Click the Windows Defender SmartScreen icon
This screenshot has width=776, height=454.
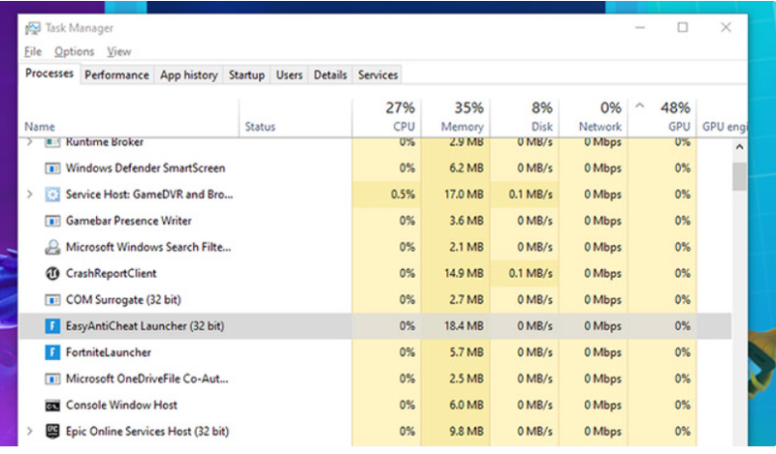coord(52,168)
